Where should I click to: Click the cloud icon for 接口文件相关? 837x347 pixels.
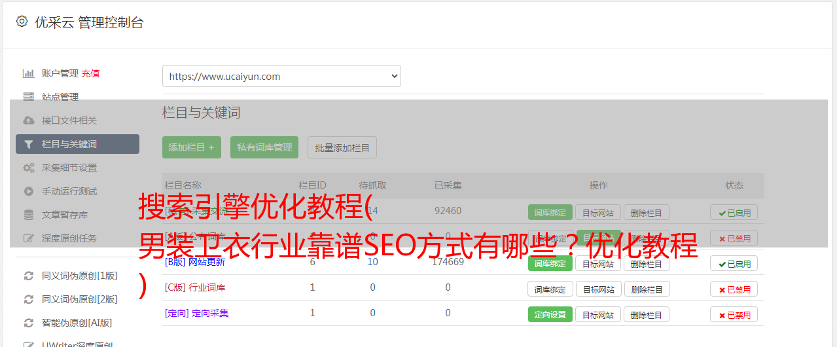pos(28,120)
